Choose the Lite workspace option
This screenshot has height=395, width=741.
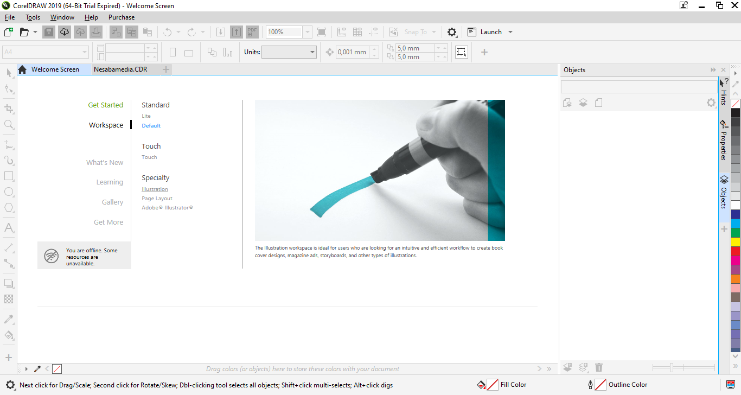(x=146, y=116)
